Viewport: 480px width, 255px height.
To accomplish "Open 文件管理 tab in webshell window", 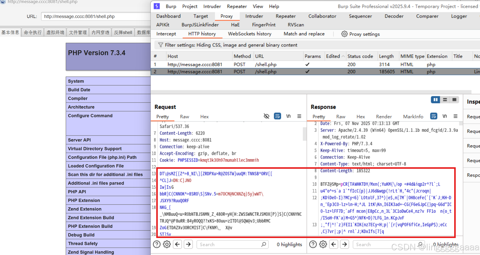I will tap(78, 32).
